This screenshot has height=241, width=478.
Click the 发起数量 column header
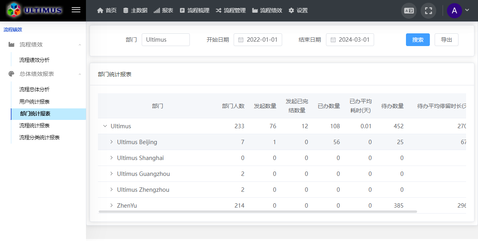click(265, 106)
